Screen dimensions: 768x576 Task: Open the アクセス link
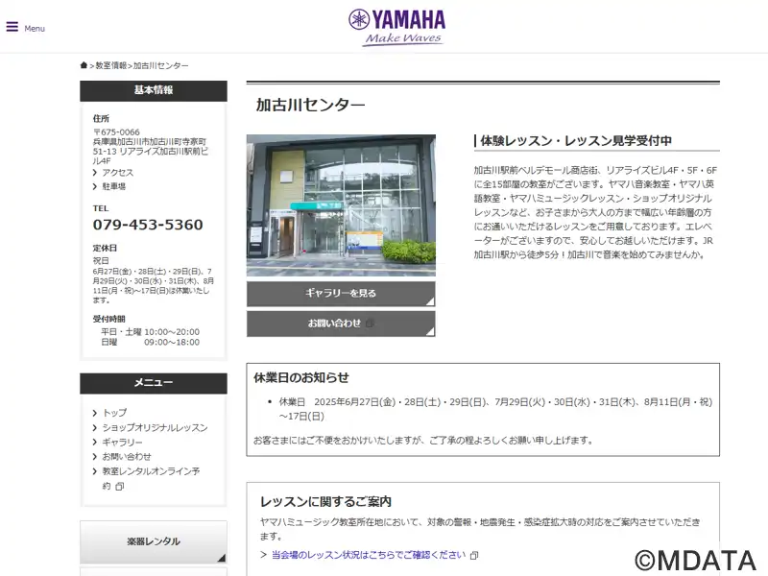click(x=117, y=173)
